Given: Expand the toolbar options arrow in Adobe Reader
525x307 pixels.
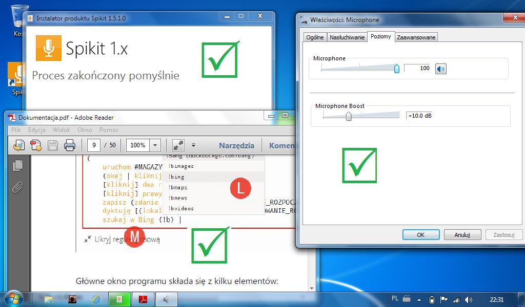Looking at the screenshot, I should point(193,145).
